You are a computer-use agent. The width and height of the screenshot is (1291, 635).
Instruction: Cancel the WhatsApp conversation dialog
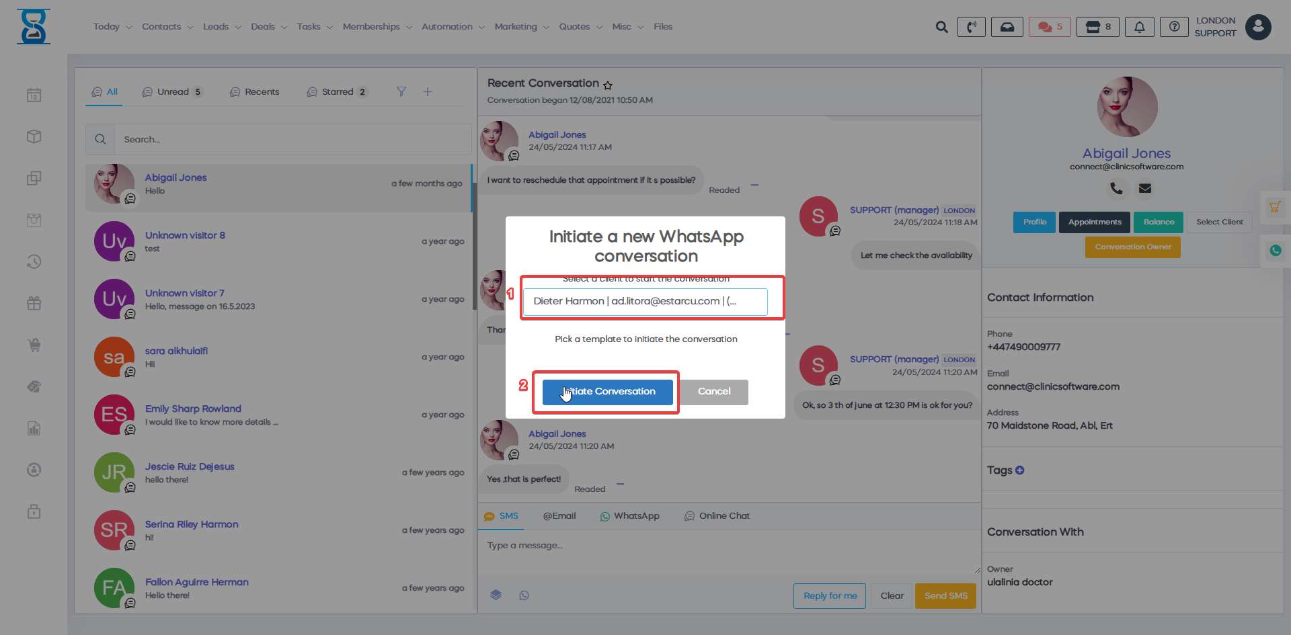coord(713,392)
